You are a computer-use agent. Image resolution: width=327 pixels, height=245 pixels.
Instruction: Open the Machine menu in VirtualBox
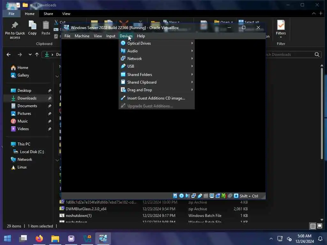pyautogui.click(x=82, y=36)
